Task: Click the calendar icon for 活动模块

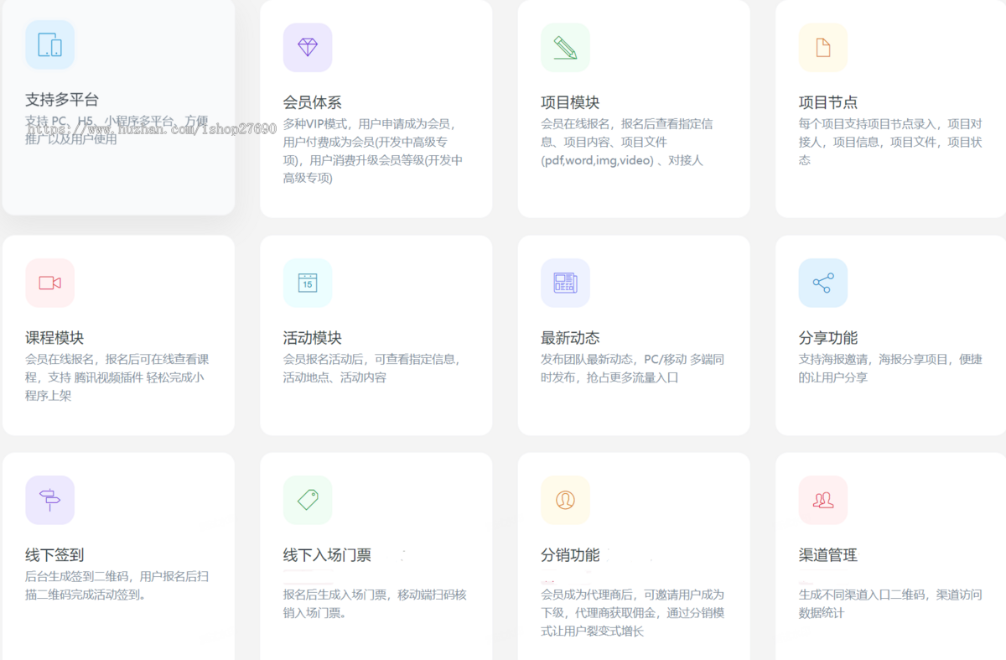Action: pos(308,283)
